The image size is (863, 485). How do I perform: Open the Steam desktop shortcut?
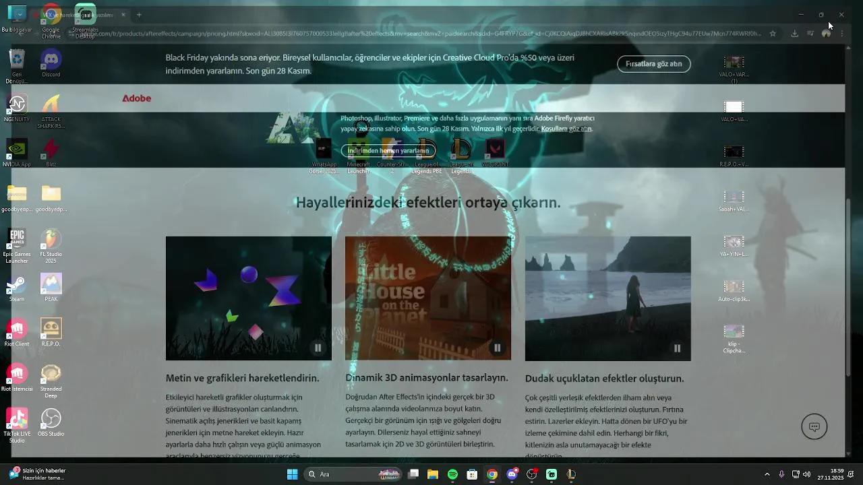pyautogui.click(x=17, y=288)
